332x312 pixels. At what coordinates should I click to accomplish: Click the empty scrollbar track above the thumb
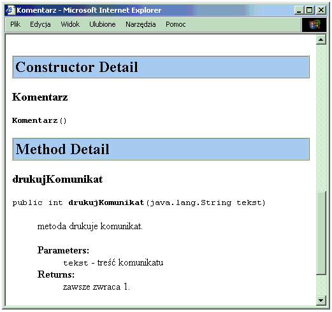coord(321,118)
